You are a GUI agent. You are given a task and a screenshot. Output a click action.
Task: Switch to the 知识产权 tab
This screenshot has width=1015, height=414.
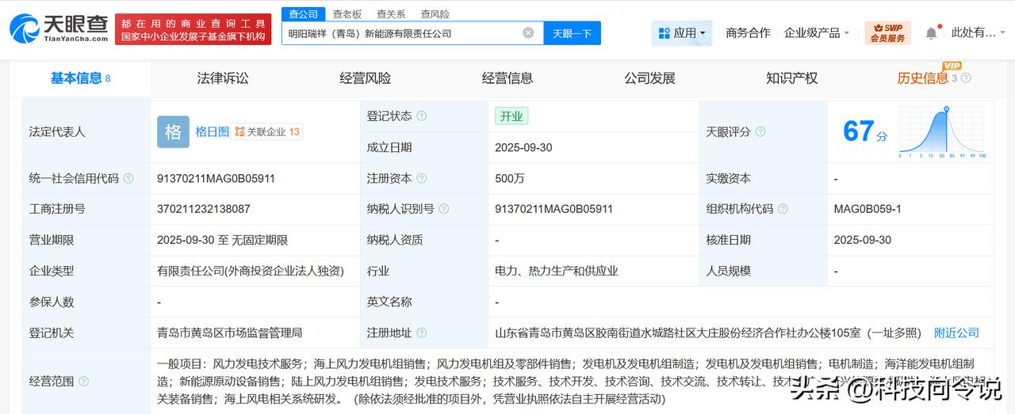pyautogui.click(x=792, y=78)
